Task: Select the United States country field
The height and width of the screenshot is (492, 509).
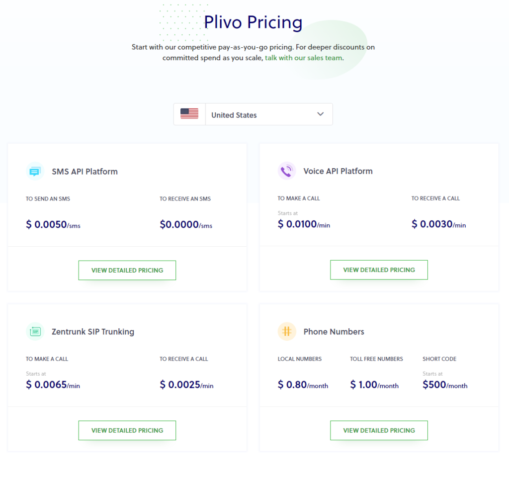Action: click(234, 115)
